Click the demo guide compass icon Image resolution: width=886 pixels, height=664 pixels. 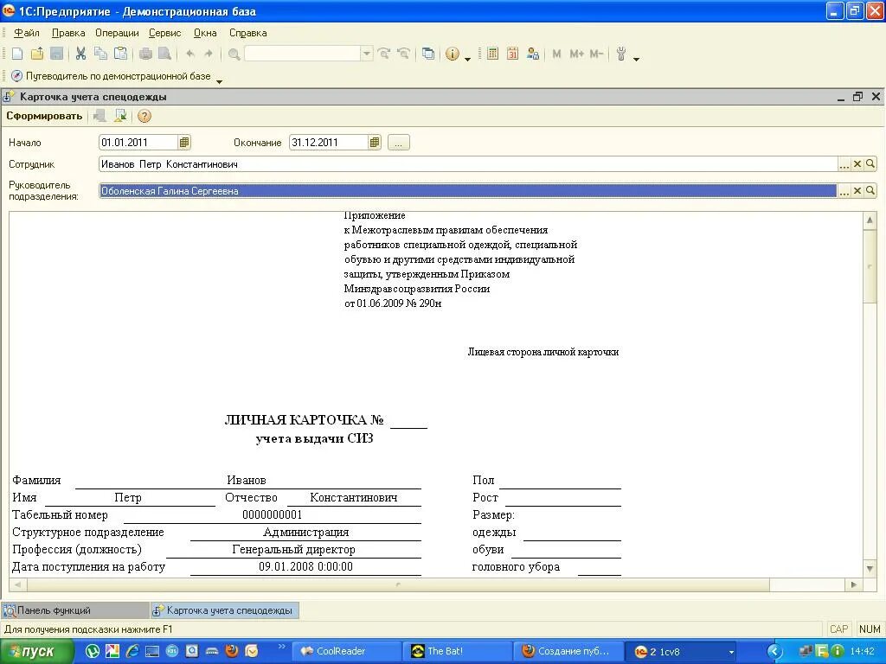click(17, 76)
